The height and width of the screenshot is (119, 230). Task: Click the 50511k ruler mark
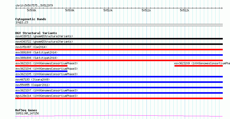point(146,10)
